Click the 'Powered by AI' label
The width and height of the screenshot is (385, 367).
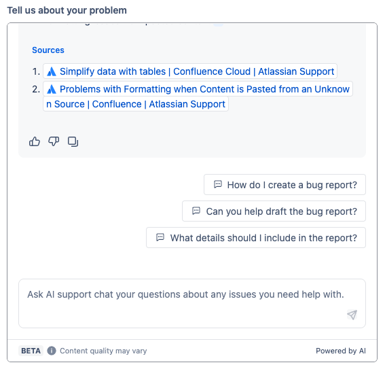point(341,351)
